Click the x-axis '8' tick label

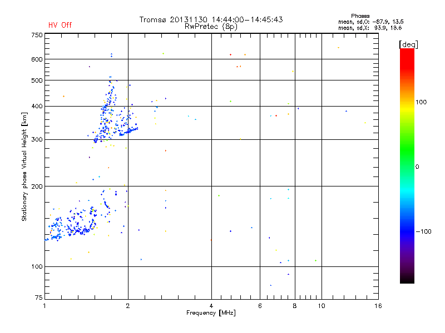295,306
